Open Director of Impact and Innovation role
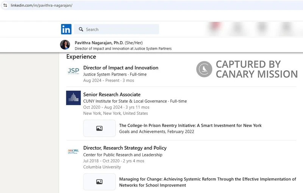 [x=121, y=68]
